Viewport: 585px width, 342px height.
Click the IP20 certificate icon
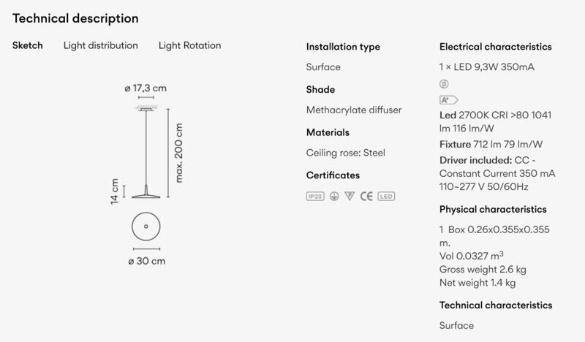[x=315, y=196]
